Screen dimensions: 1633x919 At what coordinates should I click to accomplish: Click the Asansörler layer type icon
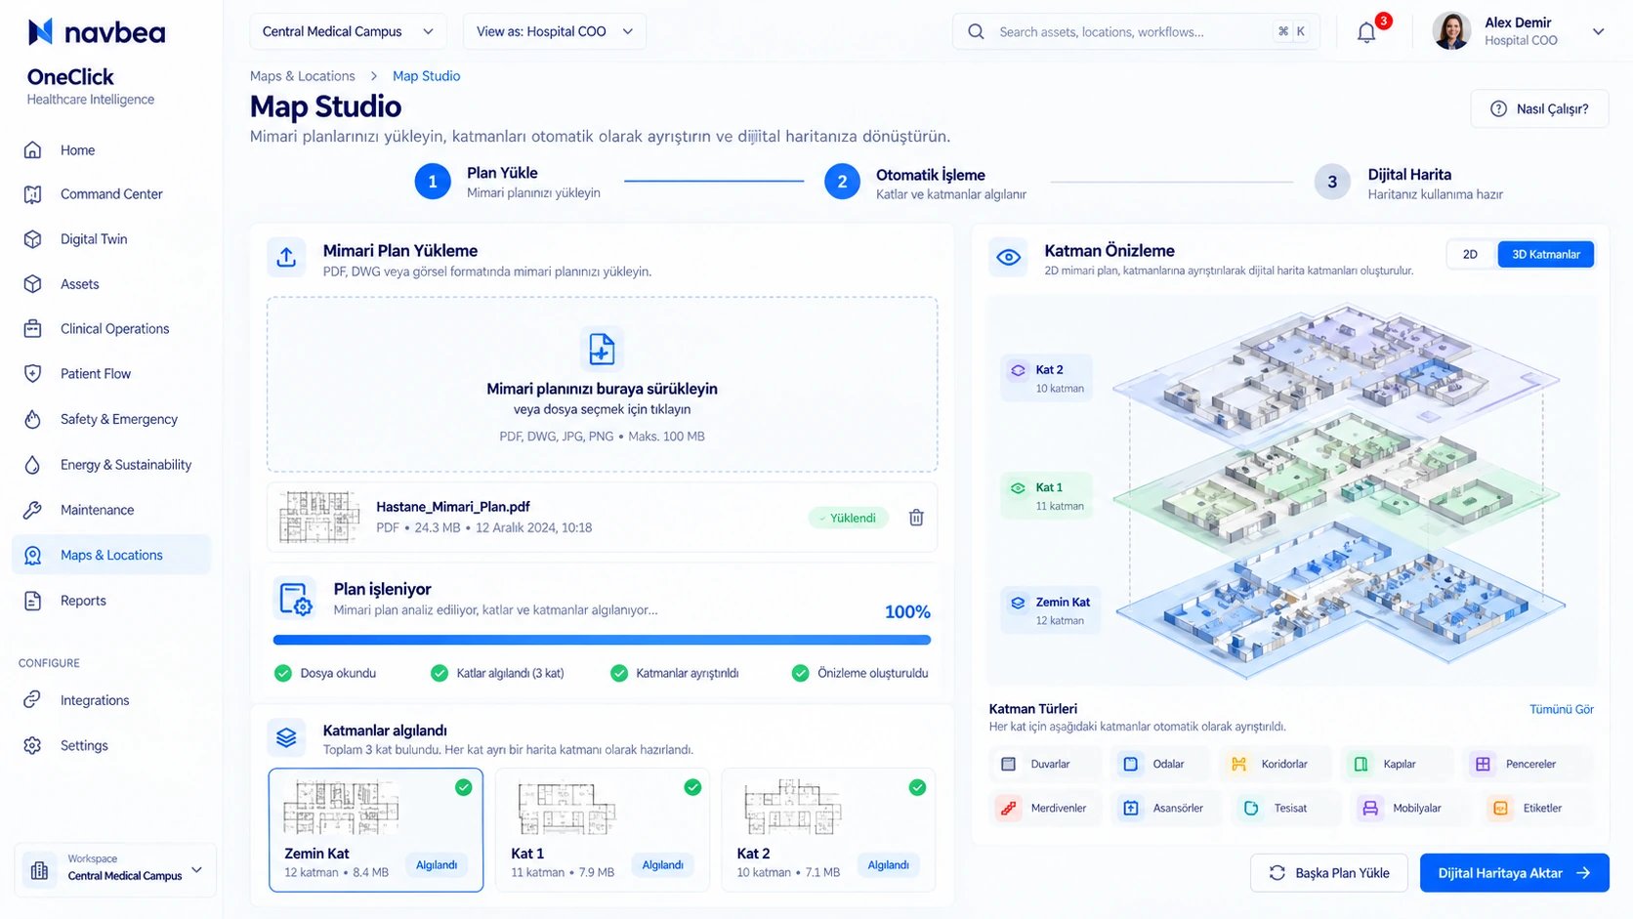click(1130, 808)
